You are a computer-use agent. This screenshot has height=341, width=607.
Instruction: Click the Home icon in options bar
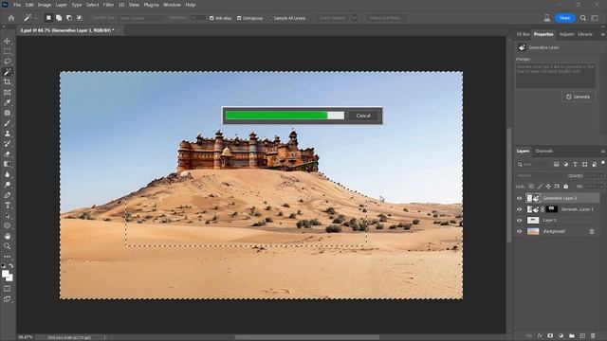click(10, 18)
